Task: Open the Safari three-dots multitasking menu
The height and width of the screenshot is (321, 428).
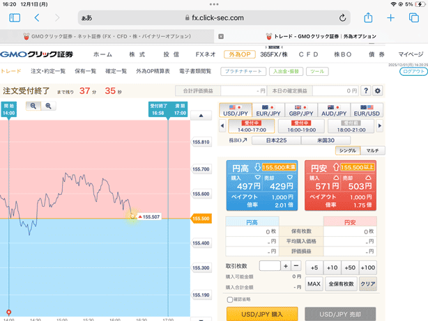Action: coord(214,4)
